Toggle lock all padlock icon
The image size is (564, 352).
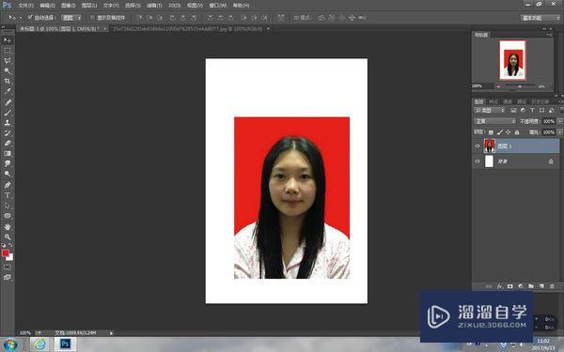pos(517,132)
